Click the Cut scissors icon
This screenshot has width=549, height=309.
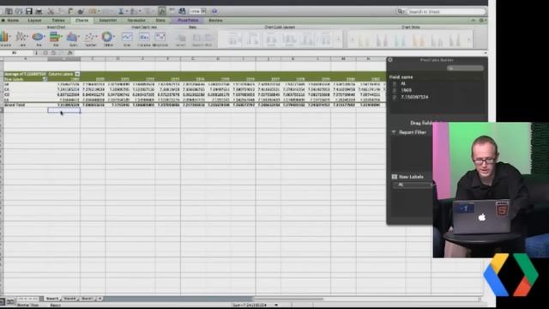pos(51,11)
